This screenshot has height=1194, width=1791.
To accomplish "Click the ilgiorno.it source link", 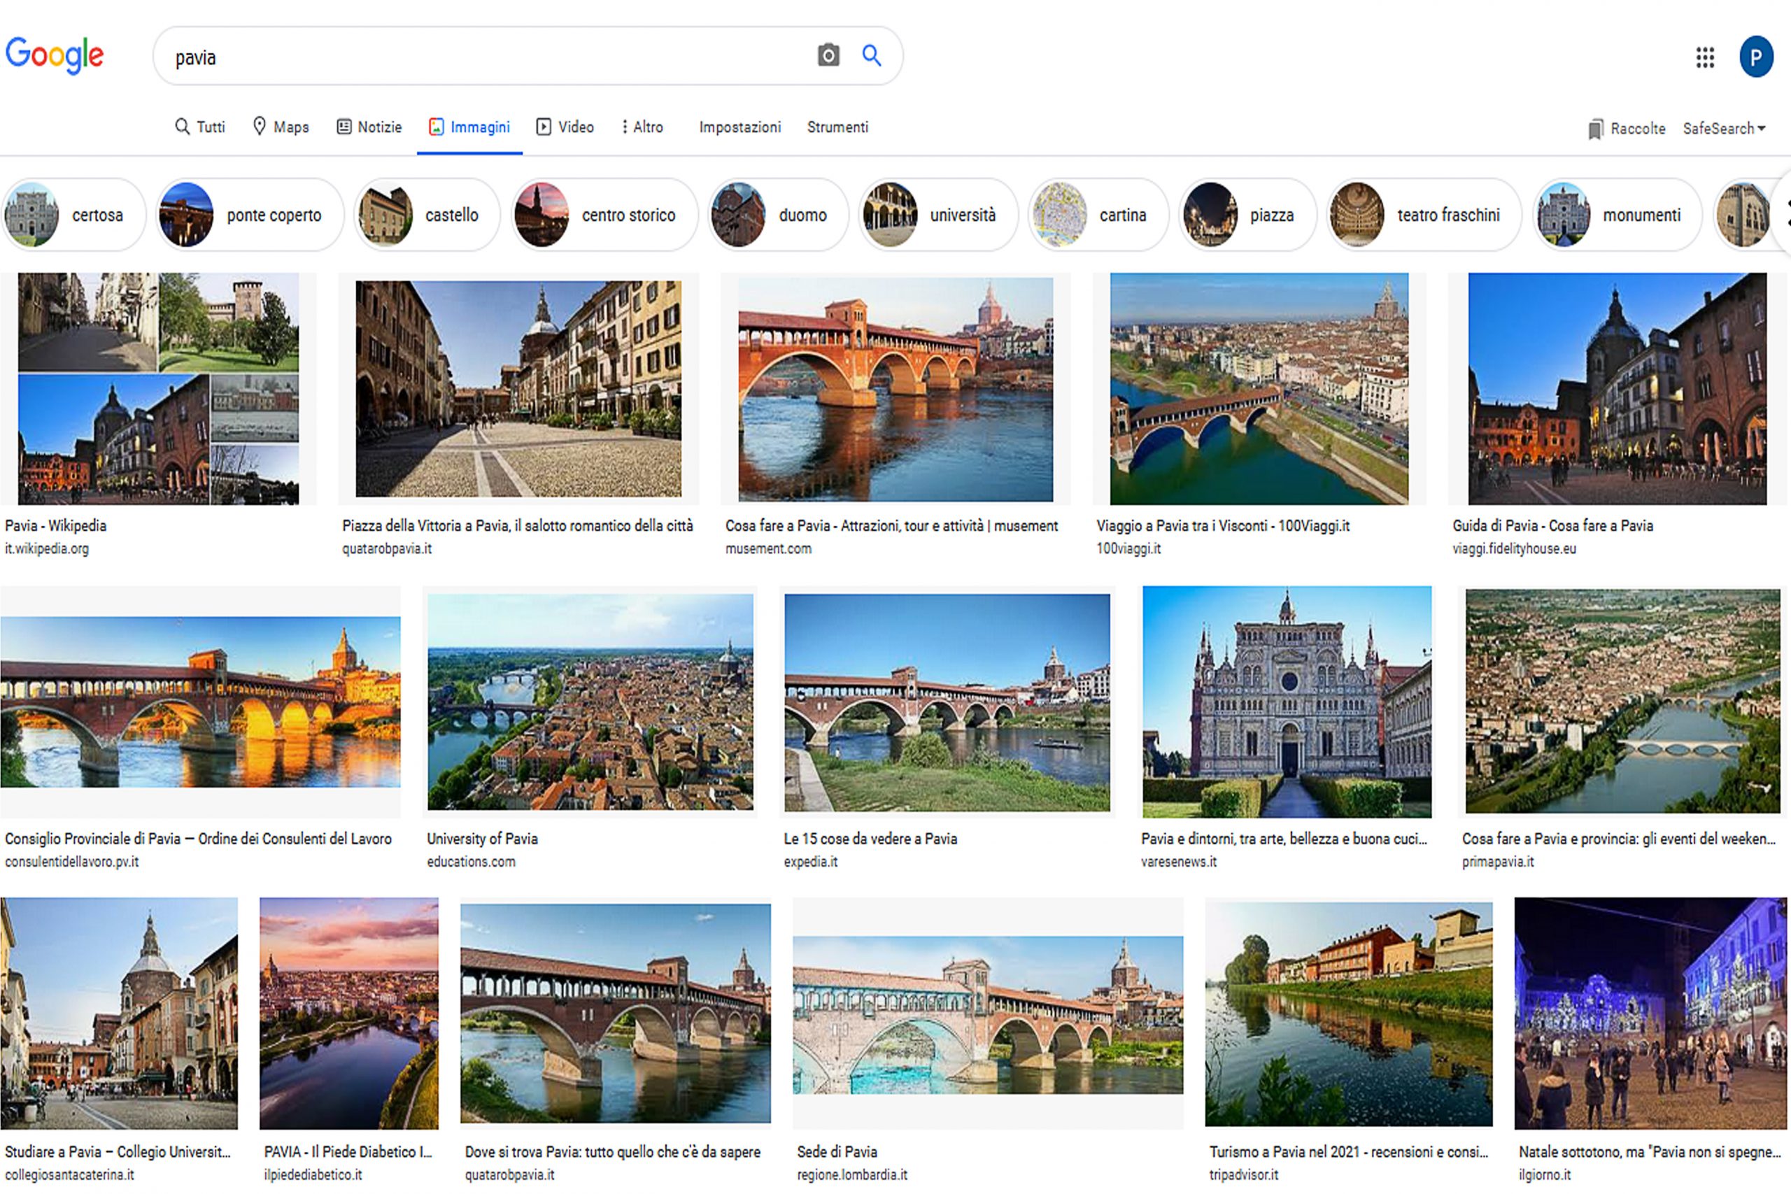I will coord(1544,1174).
